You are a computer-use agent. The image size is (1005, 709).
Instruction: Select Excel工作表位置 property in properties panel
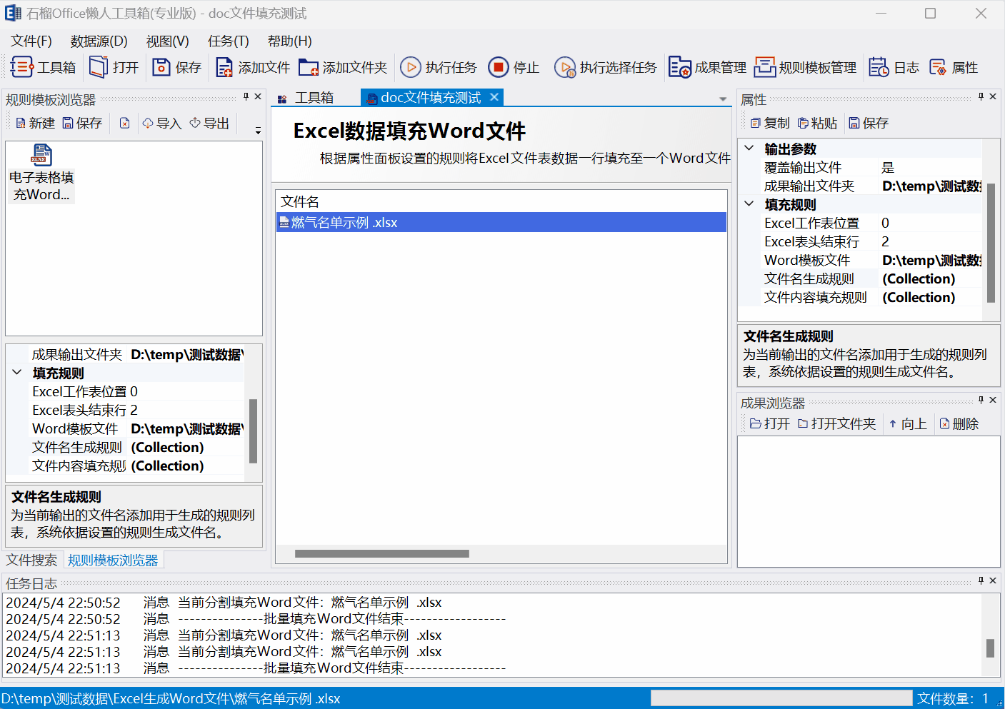[861, 223]
